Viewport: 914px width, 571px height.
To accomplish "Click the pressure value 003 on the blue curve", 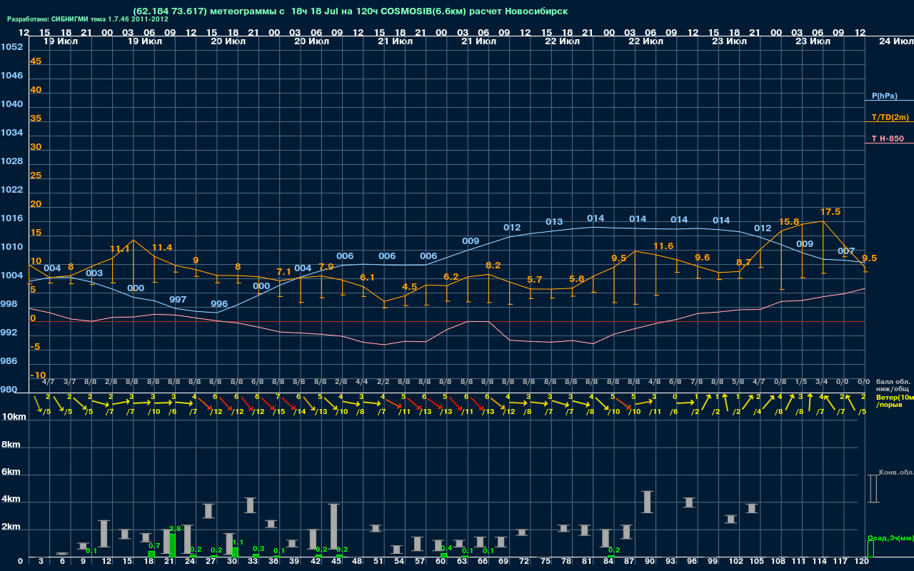I will tap(94, 273).
